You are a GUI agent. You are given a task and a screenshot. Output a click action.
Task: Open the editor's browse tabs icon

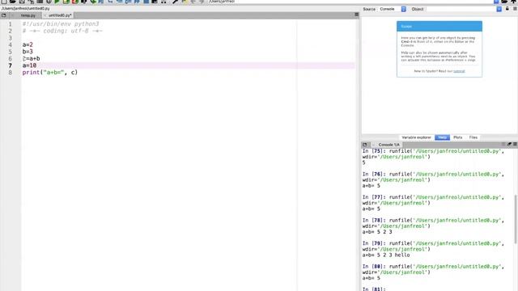[x=4, y=15]
